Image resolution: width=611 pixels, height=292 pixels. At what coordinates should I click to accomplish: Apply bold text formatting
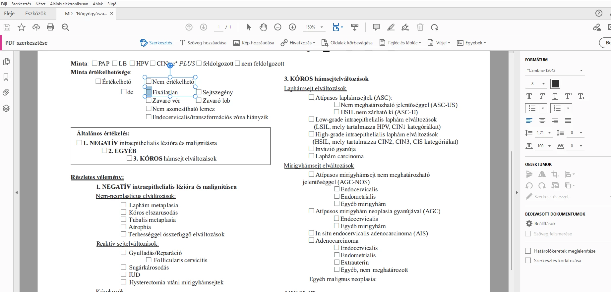coord(529,96)
